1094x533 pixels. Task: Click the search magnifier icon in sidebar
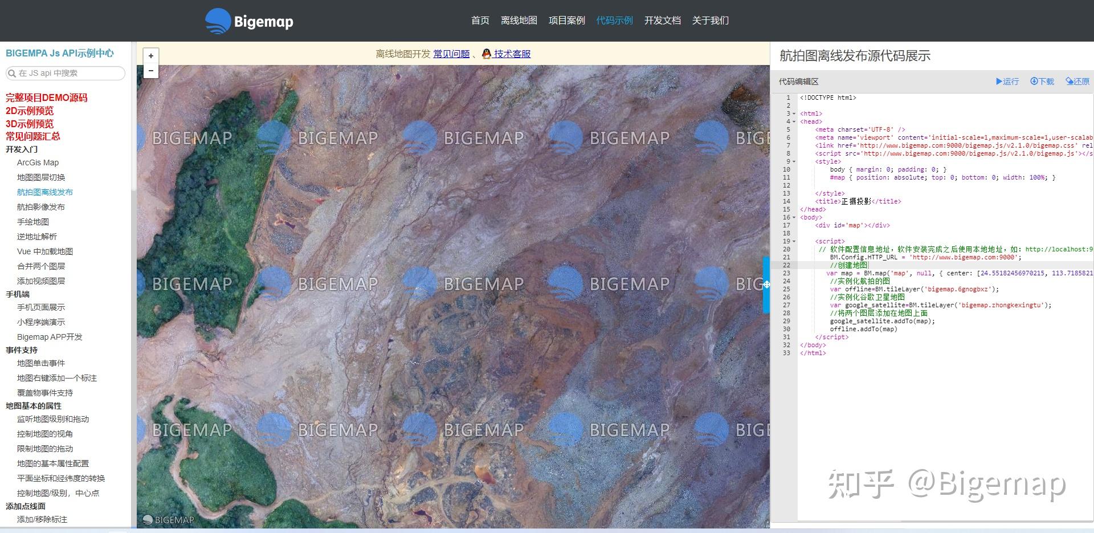[11, 73]
